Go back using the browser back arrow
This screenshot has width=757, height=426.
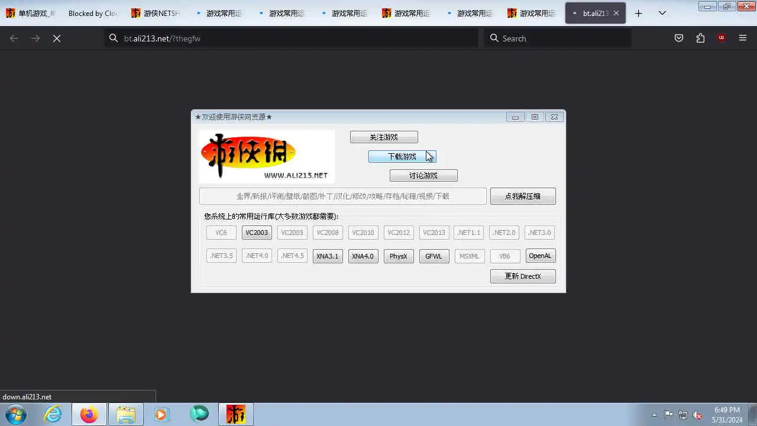14,38
